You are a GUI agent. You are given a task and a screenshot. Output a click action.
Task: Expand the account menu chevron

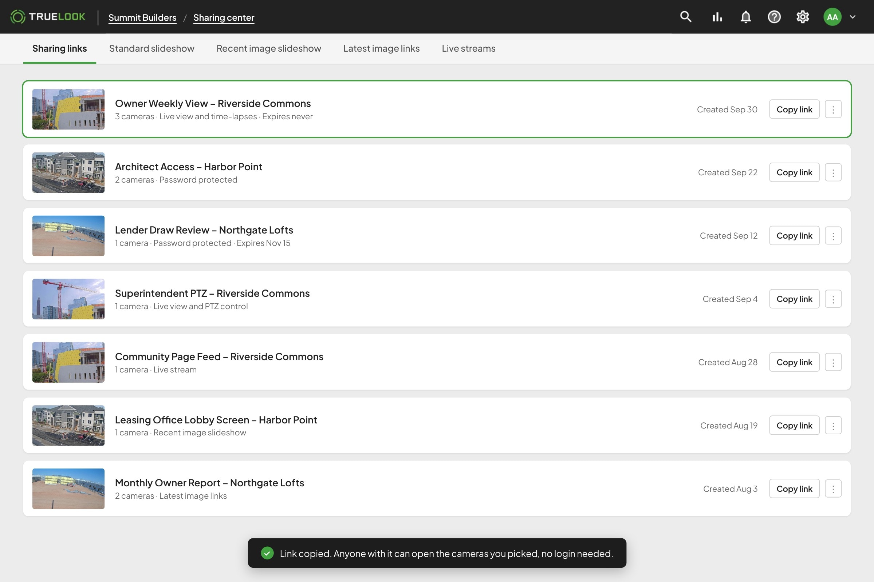point(853,17)
